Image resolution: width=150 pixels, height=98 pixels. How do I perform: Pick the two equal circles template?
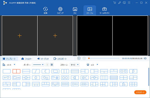tap(65, 78)
